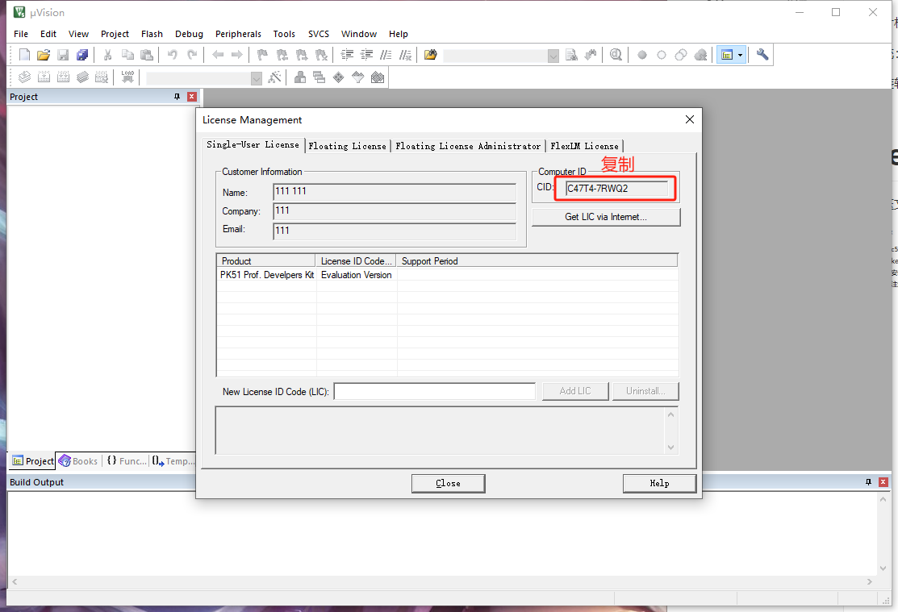Image resolution: width=898 pixels, height=612 pixels.
Task: Click the Find in Files icon
Action: pos(431,55)
